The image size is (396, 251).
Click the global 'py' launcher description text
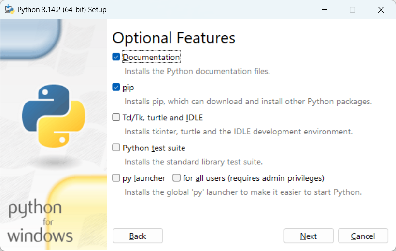click(243, 192)
